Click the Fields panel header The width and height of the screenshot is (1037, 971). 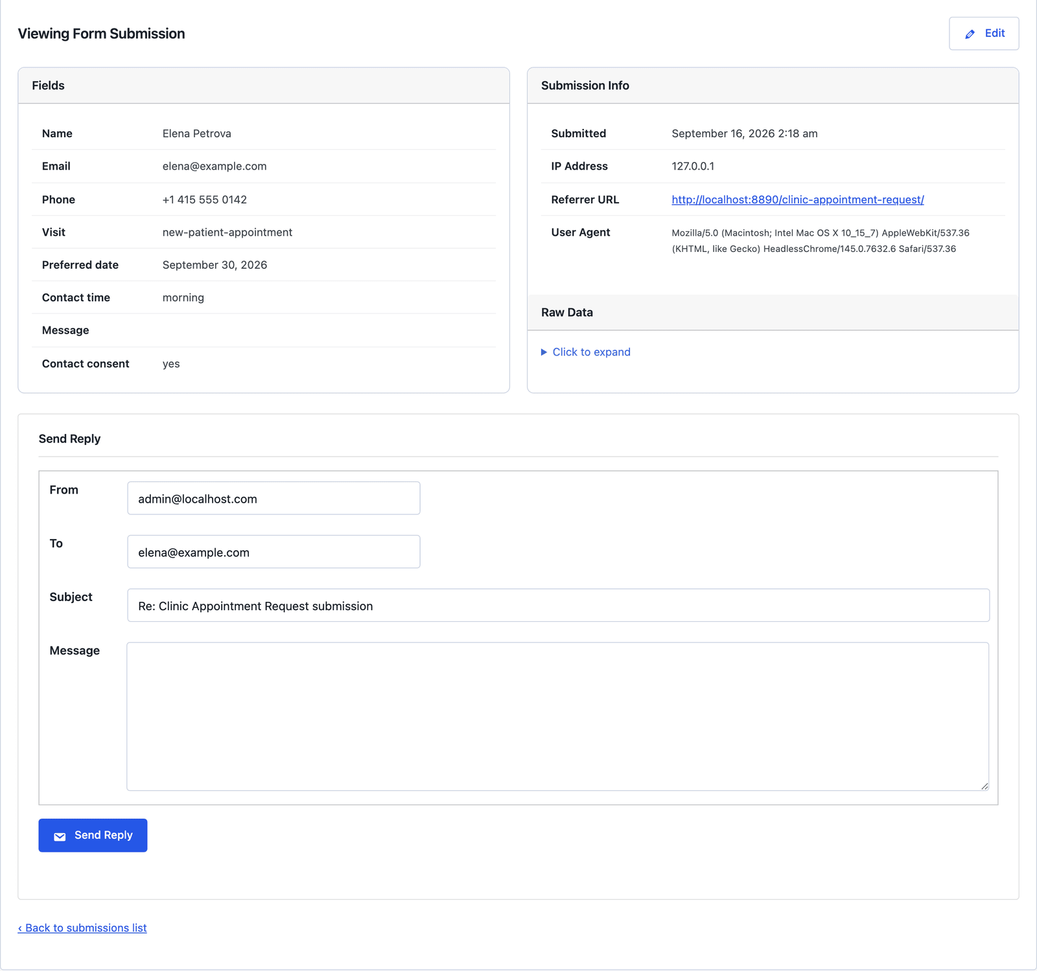click(x=264, y=86)
